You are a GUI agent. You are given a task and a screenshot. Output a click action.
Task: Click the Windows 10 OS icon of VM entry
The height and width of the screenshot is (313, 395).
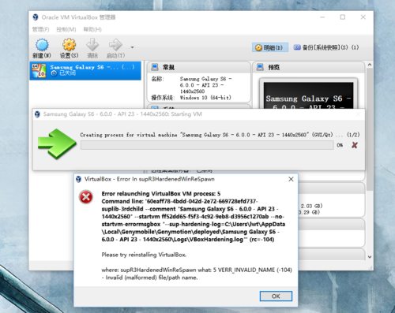tap(39, 71)
